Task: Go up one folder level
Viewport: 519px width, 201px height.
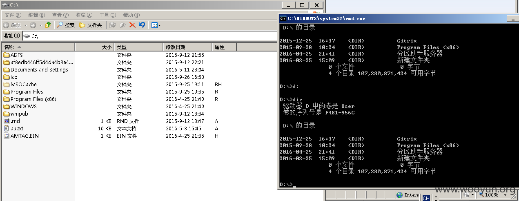Action: [48, 25]
